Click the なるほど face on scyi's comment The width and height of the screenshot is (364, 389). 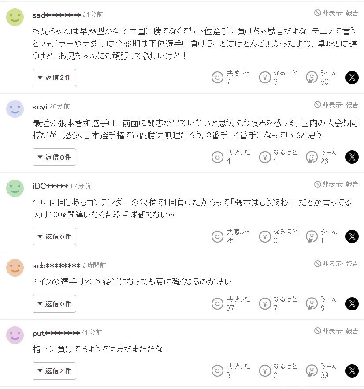[x=265, y=157]
